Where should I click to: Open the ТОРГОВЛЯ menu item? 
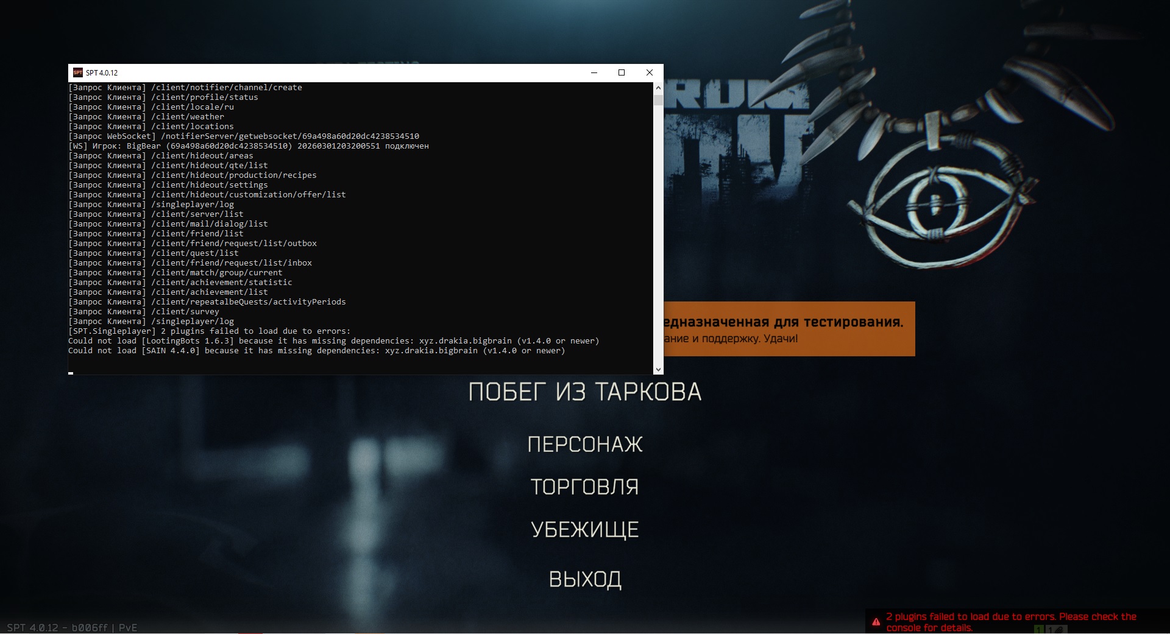585,487
